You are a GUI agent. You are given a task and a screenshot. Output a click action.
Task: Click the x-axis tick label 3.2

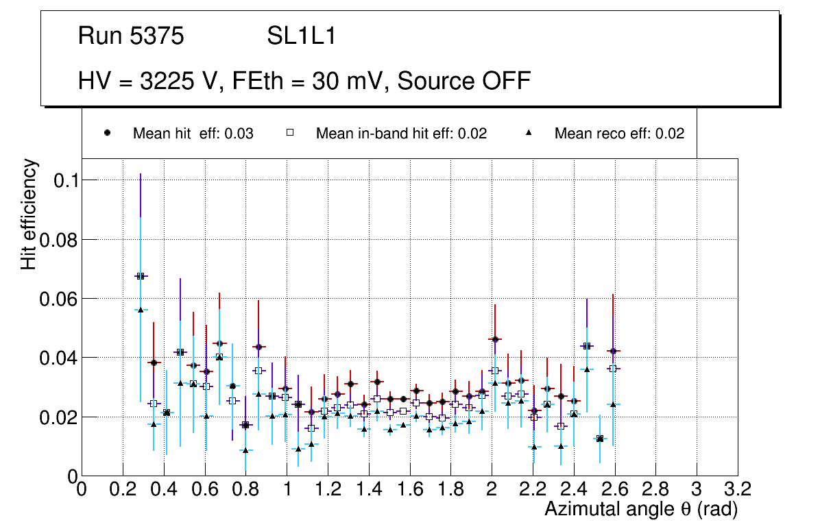pos(738,489)
